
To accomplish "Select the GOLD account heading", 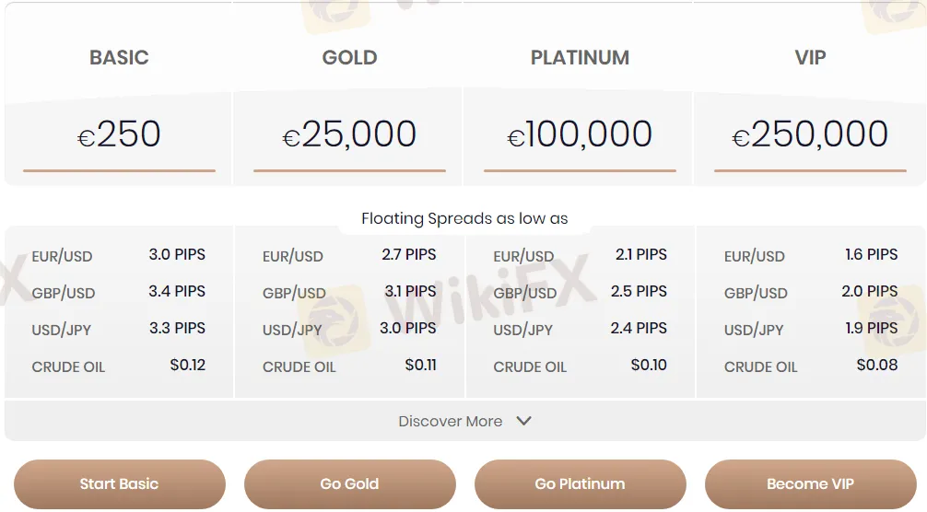I will pos(350,57).
